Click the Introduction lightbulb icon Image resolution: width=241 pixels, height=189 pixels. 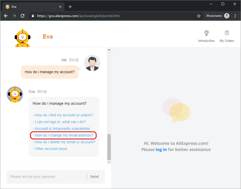pos(206,33)
